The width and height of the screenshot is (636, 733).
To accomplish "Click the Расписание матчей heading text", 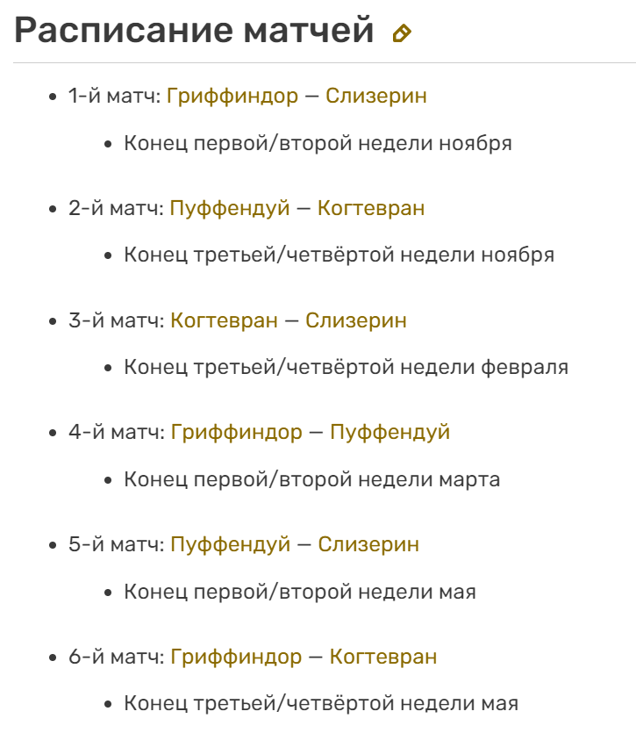I will tap(195, 32).
